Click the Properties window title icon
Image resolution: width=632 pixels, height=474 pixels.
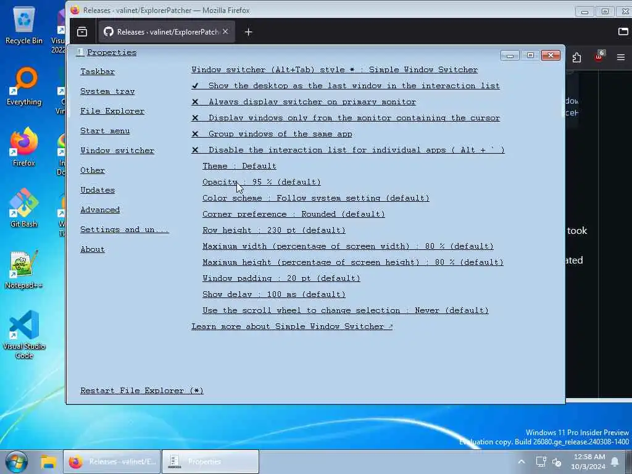(80, 52)
